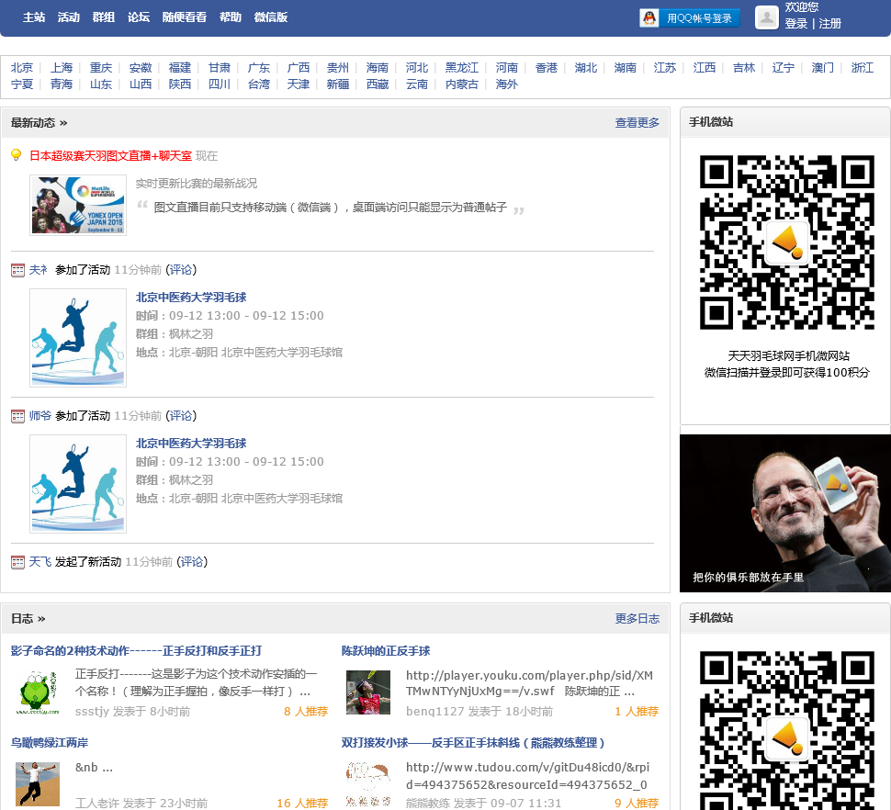Click the Steve Jobs phone banner ad
891x810 pixels.
point(785,513)
